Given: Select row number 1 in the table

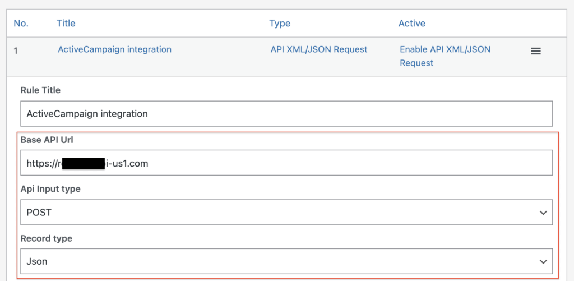Looking at the screenshot, I should [x=16, y=50].
